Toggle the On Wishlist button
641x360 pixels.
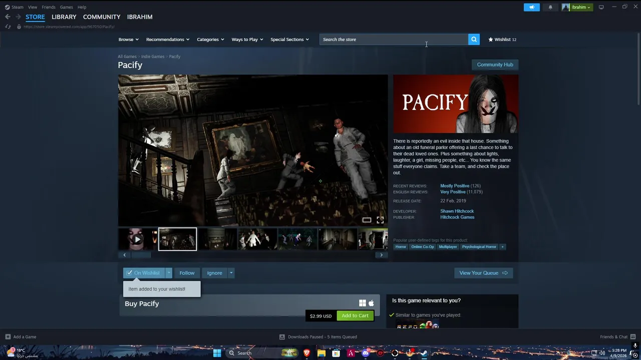(144, 273)
